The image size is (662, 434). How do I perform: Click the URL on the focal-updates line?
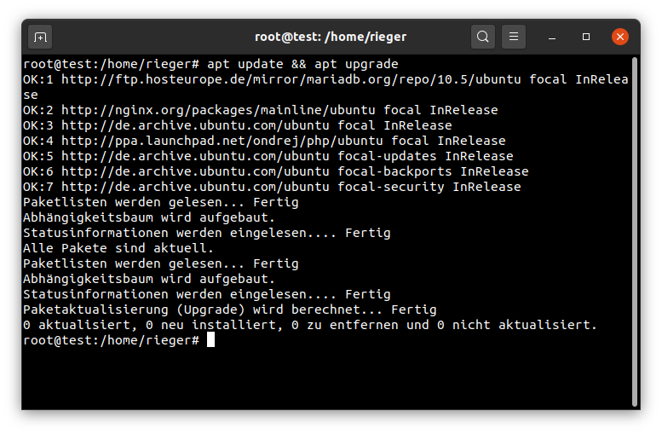pyautogui.click(x=195, y=156)
